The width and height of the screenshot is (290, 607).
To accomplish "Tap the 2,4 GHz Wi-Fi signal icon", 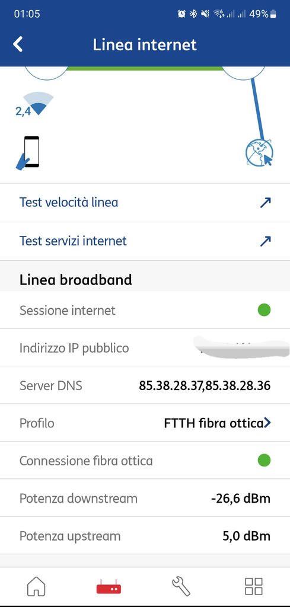I will (x=34, y=104).
